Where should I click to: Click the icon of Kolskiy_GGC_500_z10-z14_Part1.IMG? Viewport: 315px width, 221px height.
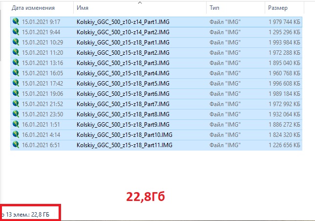(x=16, y=22)
